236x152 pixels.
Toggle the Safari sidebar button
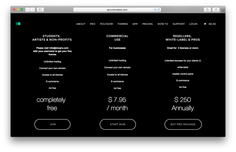40,10
